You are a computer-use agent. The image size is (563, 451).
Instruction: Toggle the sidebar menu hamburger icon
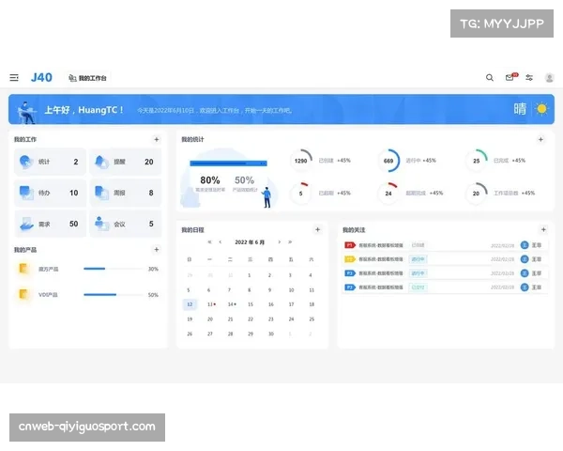tap(14, 78)
